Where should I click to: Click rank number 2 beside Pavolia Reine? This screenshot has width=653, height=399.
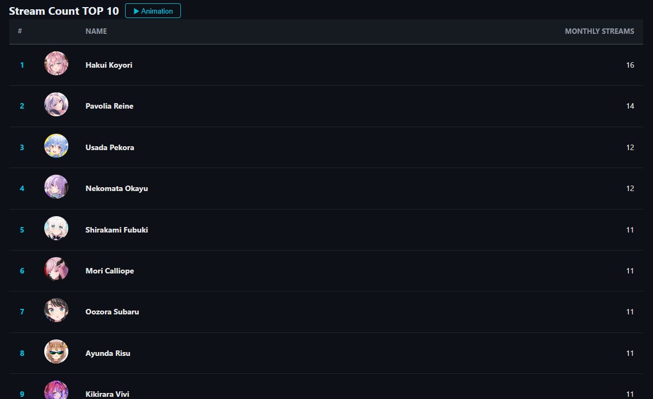(22, 106)
